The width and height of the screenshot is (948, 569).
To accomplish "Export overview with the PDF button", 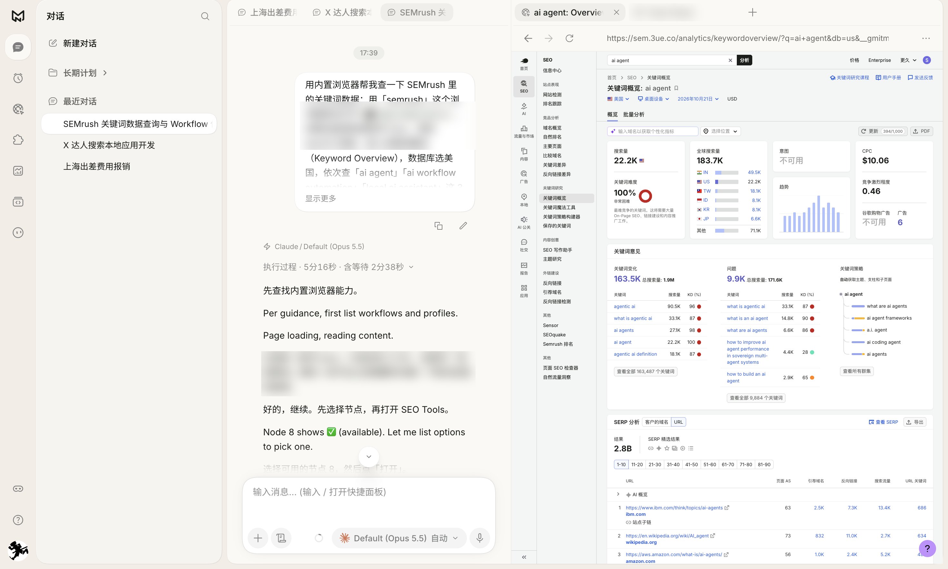I will (x=921, y=131).
